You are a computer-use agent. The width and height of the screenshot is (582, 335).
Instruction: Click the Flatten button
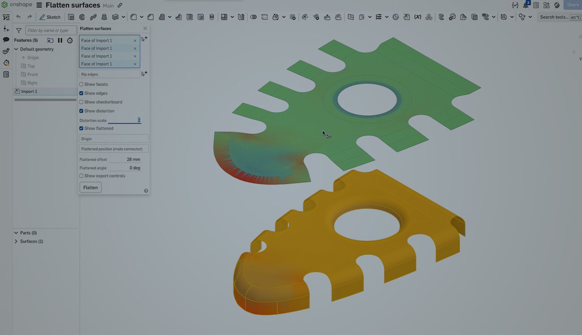click(90, 187)
